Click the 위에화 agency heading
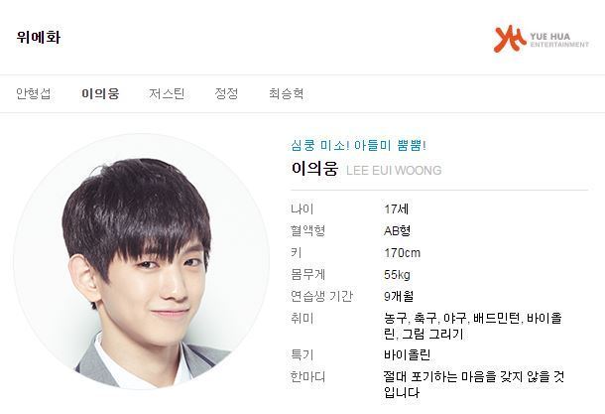The height and width of the screenshot is (414, 605). (x=39, y=37)
